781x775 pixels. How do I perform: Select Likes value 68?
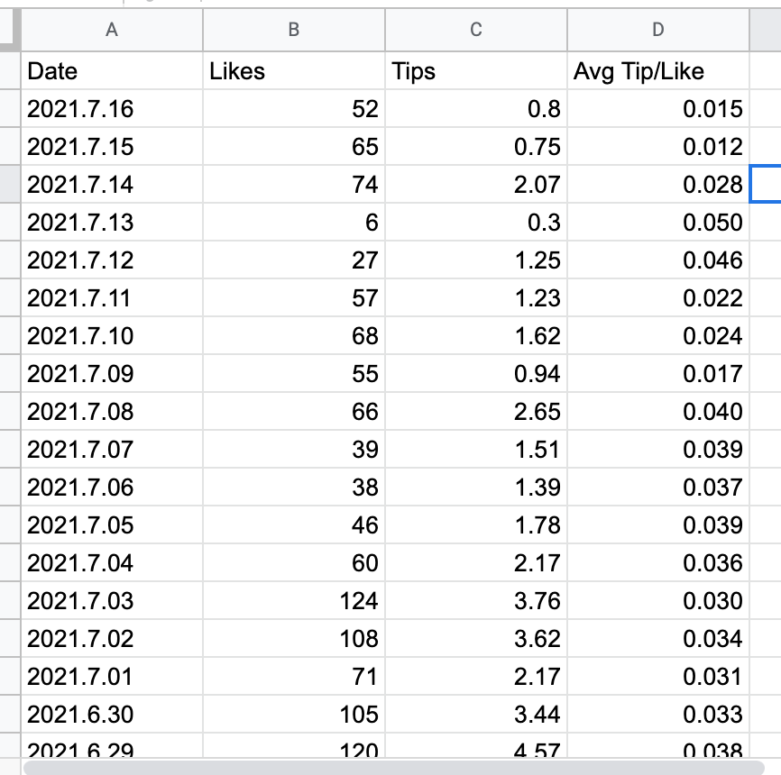[294, 335]
